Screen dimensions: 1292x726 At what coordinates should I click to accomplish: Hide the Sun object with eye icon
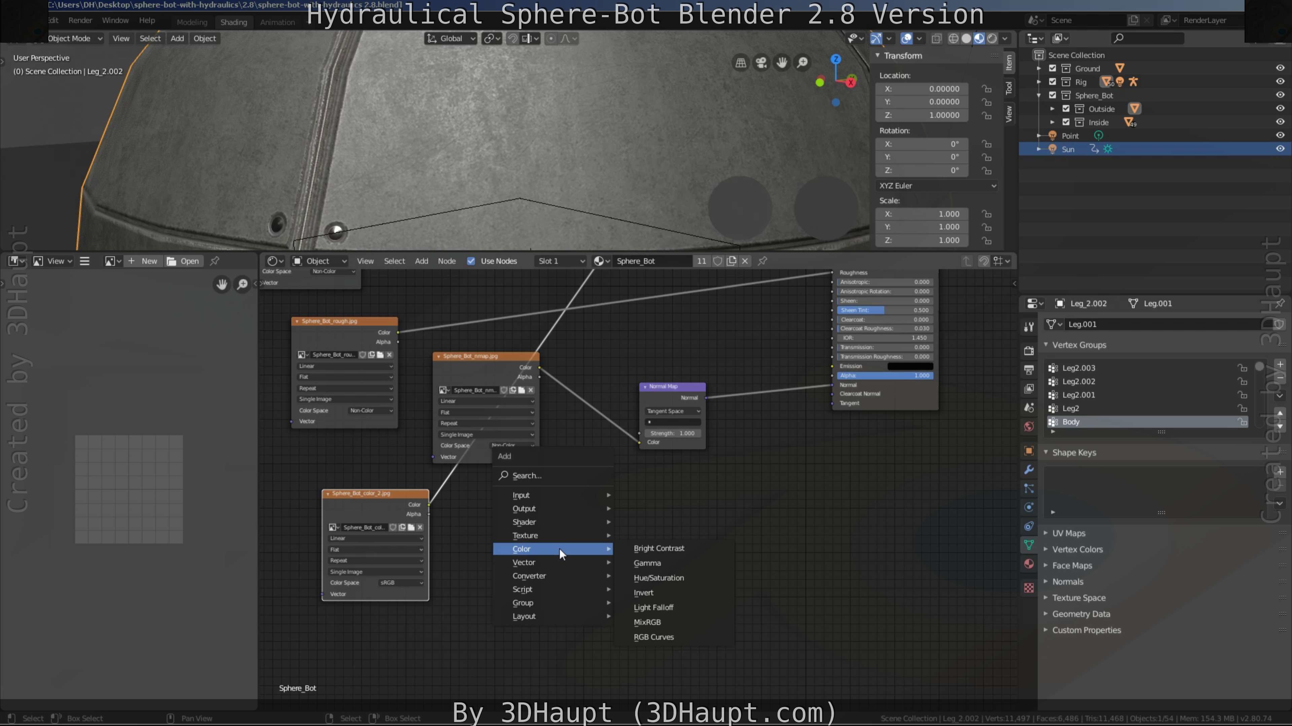(x=1280, y=149)
